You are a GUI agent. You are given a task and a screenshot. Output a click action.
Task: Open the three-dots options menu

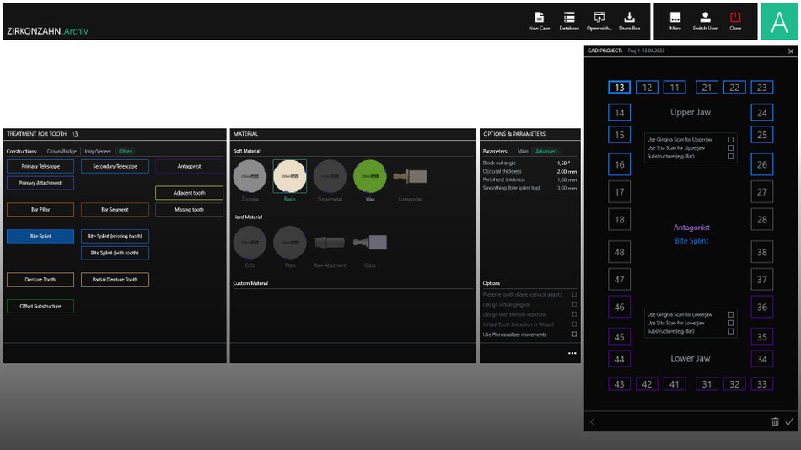pyautogui.click(x=573, y=353)
